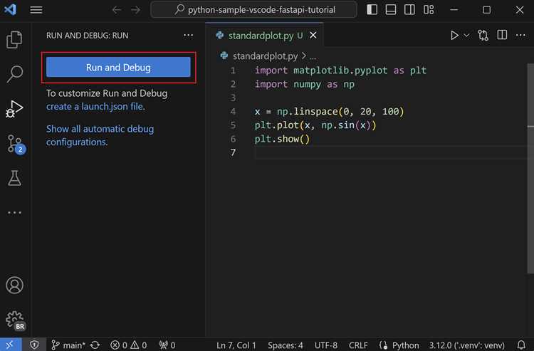The width and height of the screenshot is (534, 351).
Task: Click the main* branch in status bar
Action: coord(68,345)
